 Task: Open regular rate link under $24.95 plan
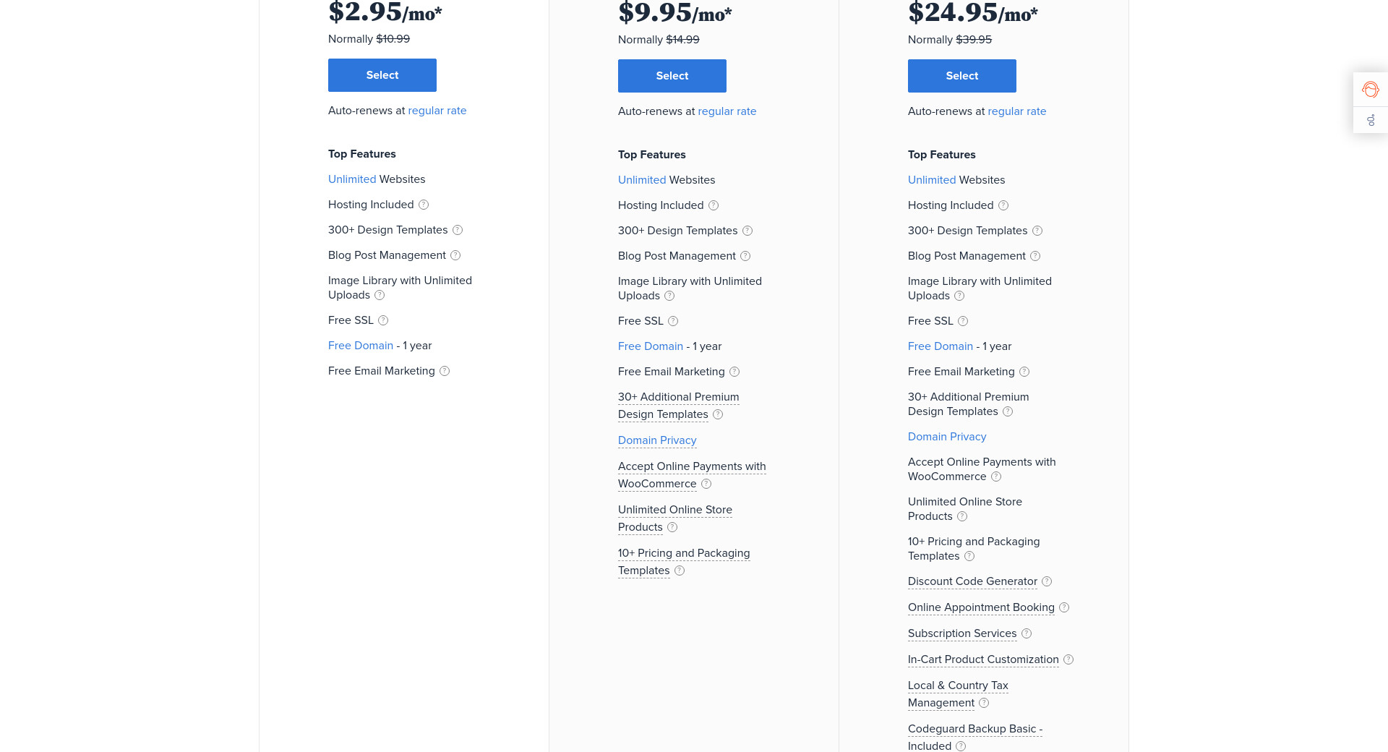[x=1016, y=111]
